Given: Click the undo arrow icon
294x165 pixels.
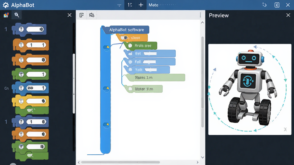Looking at the screenshot, I should point(264,5).
